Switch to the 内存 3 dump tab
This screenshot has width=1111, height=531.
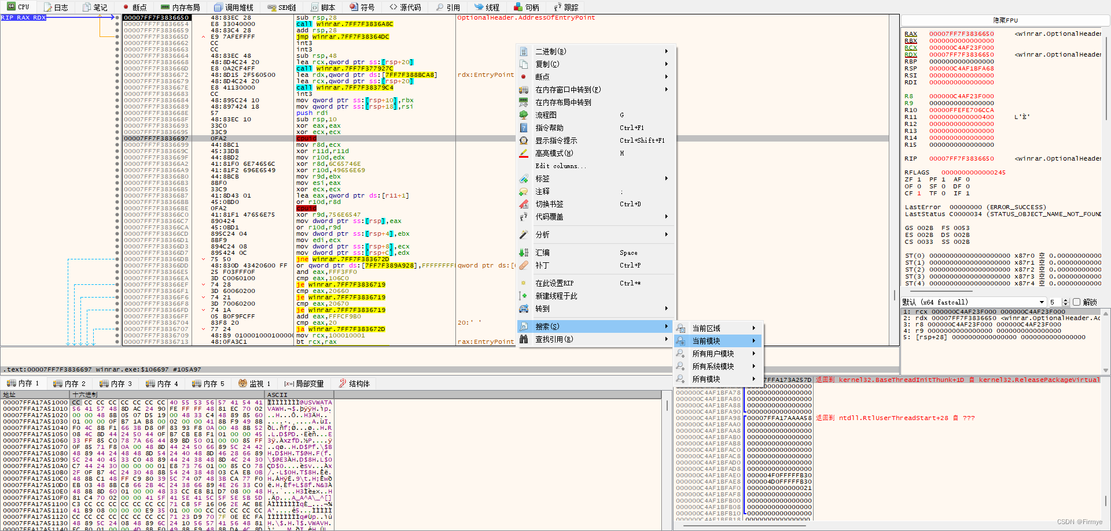115,384
